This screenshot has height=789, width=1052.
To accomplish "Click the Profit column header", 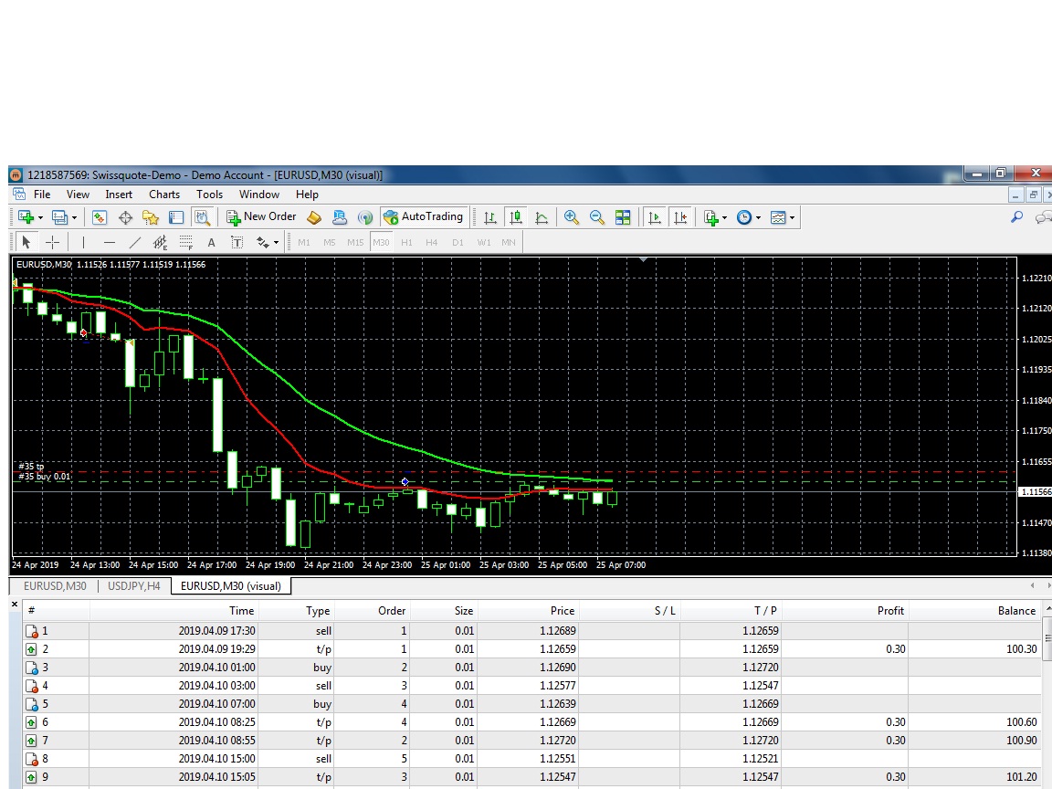I will point(890,611).
